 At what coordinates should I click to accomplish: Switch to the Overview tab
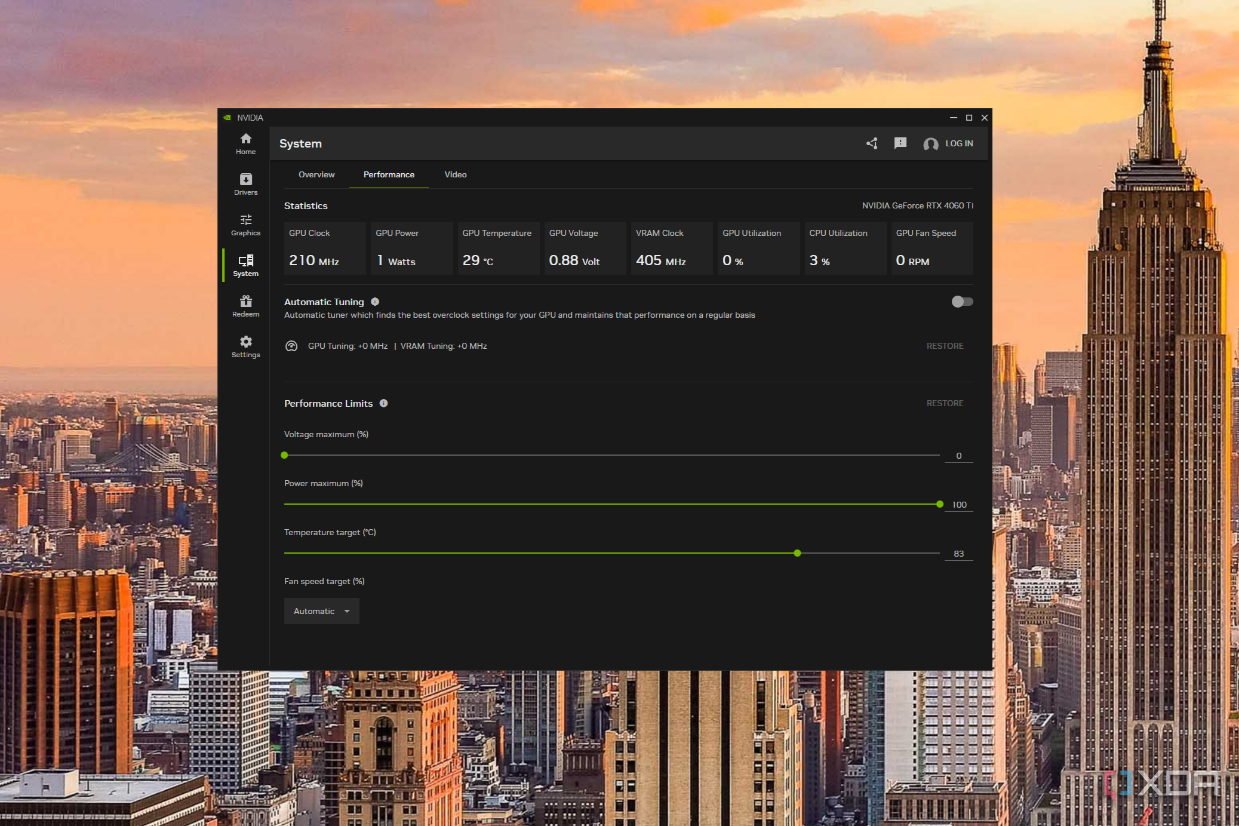point(316,174)
